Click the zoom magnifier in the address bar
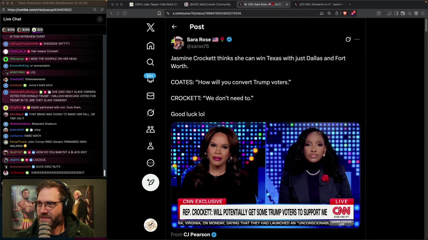 (329, 13)
